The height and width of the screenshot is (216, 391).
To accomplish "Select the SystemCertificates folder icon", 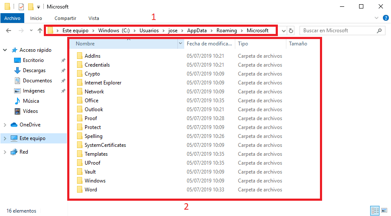I will [80, 145].
